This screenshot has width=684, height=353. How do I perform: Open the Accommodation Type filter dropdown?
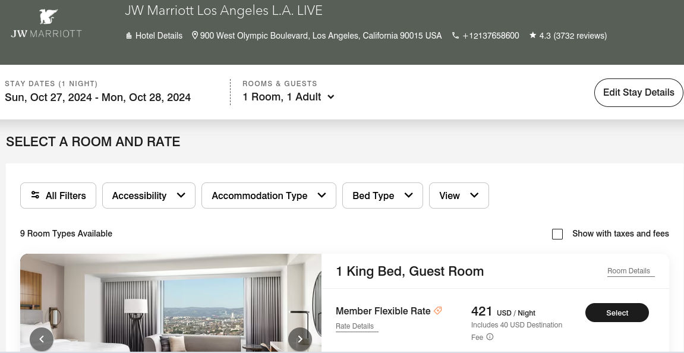269,196
